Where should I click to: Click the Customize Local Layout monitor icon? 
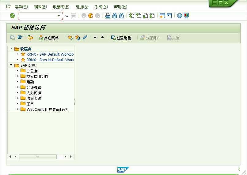(186, 16)
